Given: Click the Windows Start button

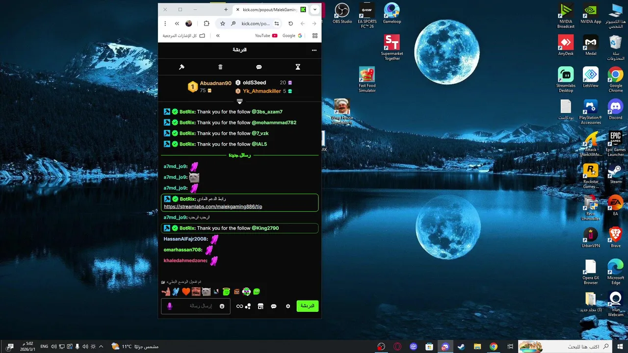Looking at the screenshot, I should (620, 347).
